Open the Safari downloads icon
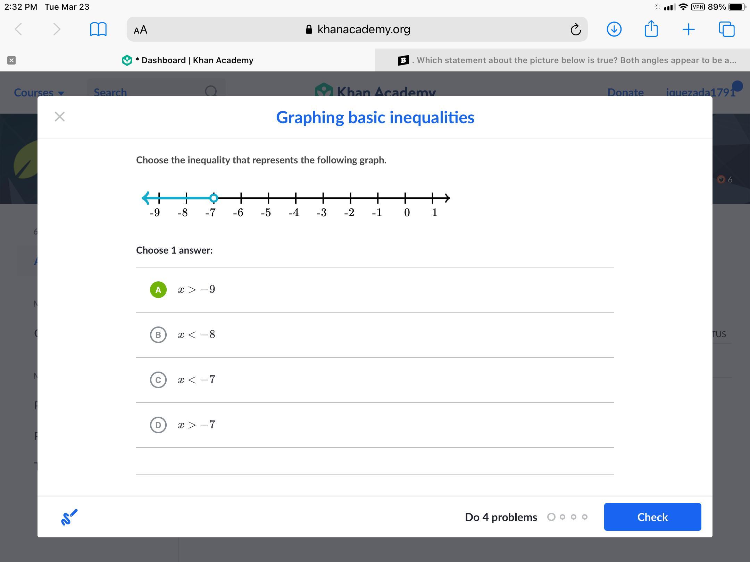Viewport: 750px width, 562px height. coord(614,29)
